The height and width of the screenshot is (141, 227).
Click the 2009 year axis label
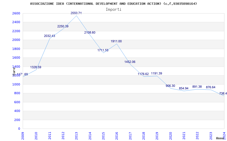(x=23, y=136)
